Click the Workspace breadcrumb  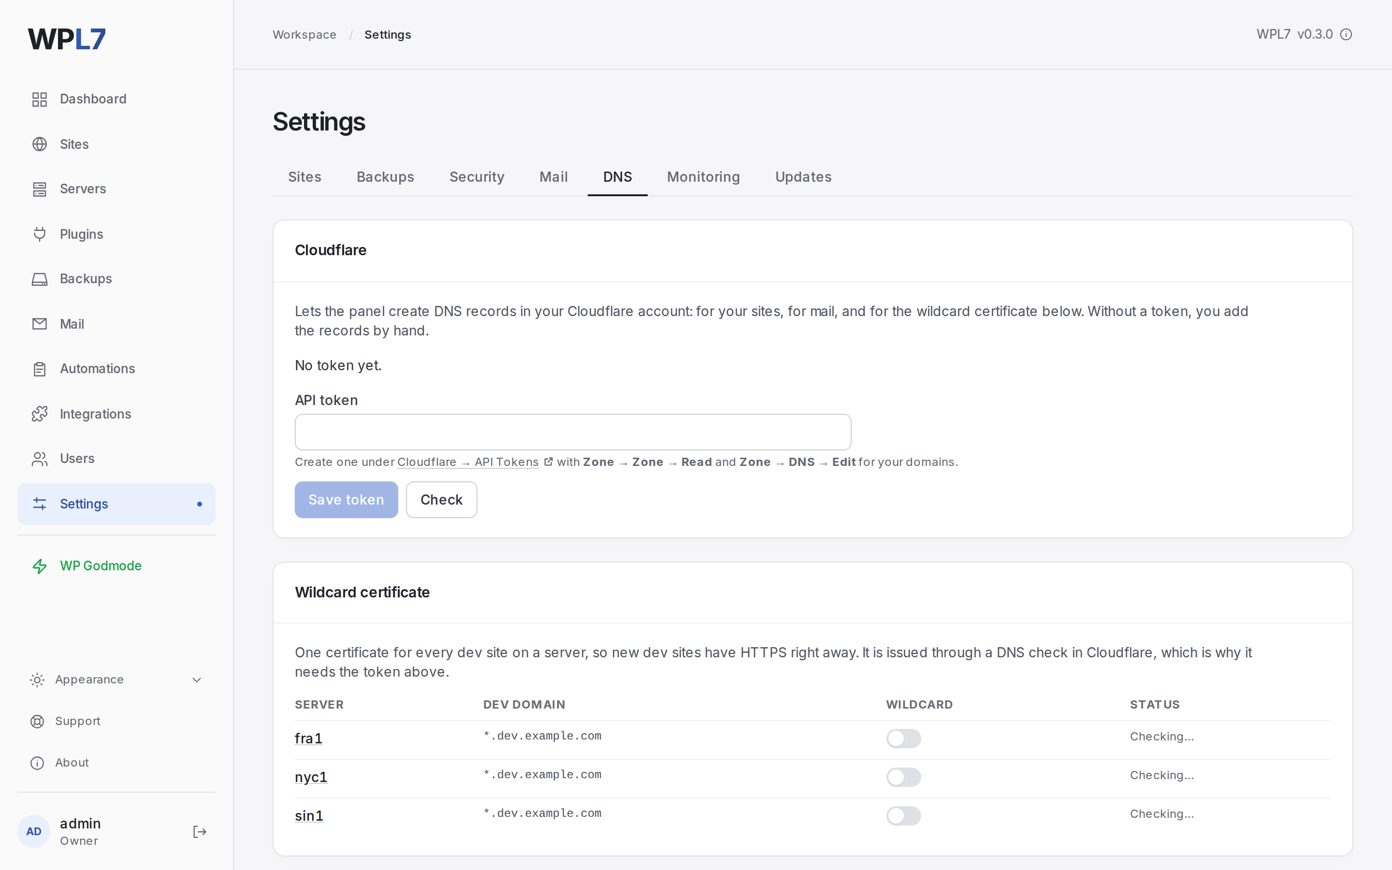point(304,34)
